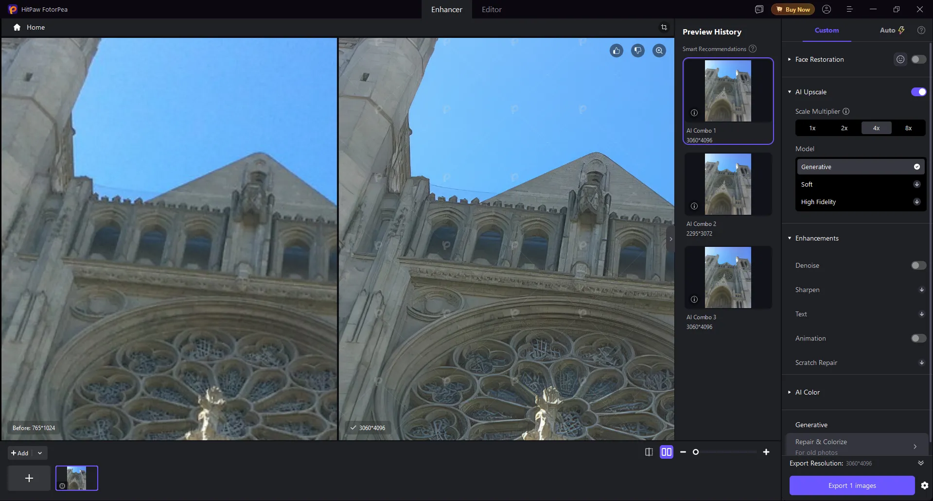Click the face smiley icon for Face Restoration
Viewport: 933px width, 501px height.
[900, 59]
